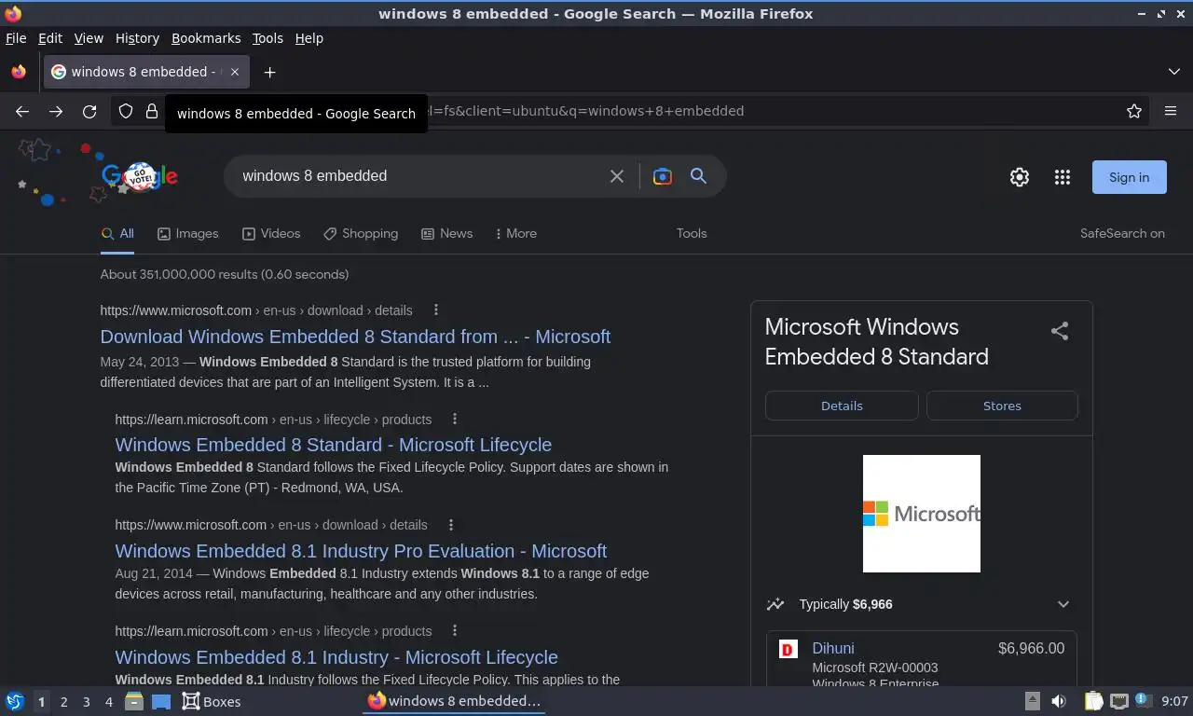Open the search Tools options
1193x716 pixels.
[692, 234]
